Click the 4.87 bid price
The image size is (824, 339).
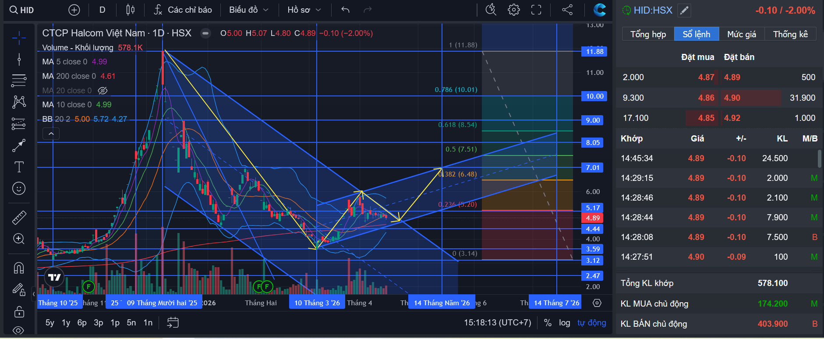click(706, 78)
